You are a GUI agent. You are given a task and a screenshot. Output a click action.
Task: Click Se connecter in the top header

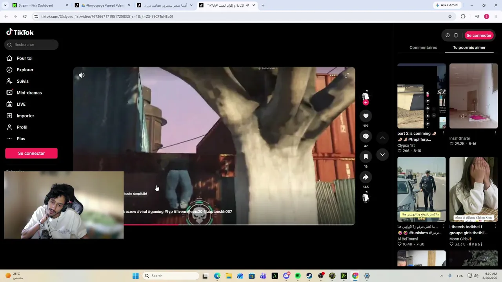(479, 35)
